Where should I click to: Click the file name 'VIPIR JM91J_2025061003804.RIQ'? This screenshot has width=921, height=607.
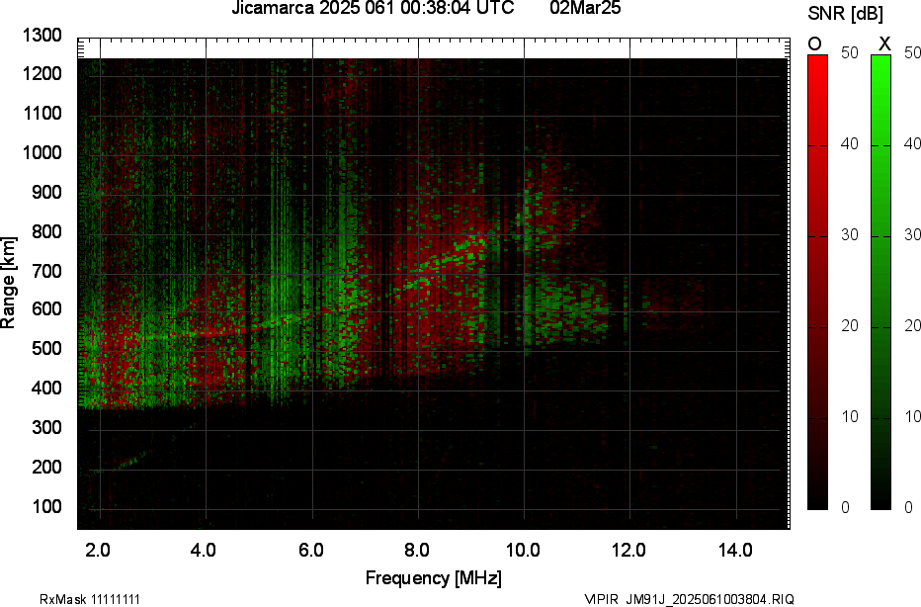689,599
